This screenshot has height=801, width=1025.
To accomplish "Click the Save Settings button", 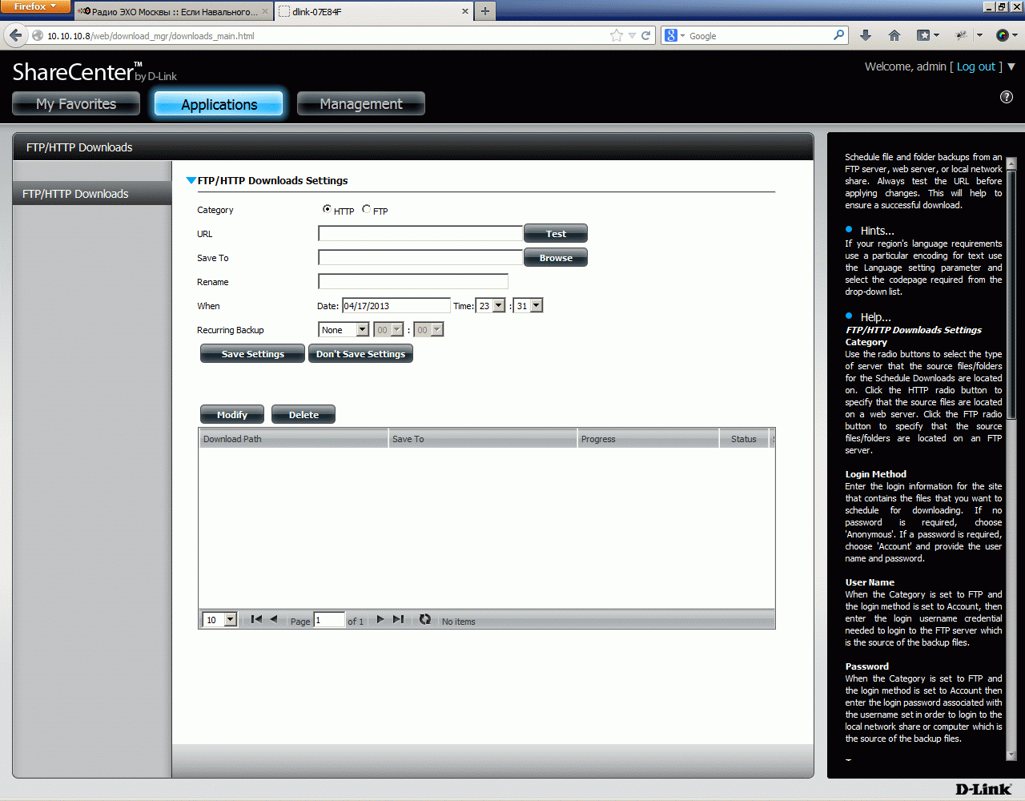I will click(x=252, y=353).
